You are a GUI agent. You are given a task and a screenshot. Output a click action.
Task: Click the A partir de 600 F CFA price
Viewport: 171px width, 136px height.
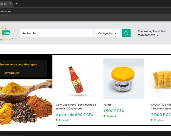point(74,115)
